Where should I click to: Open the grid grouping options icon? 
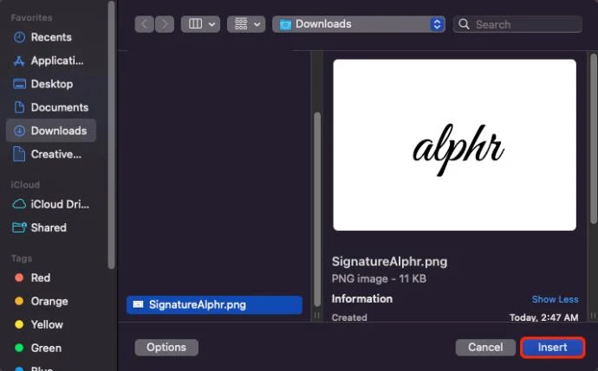(241, 24)
